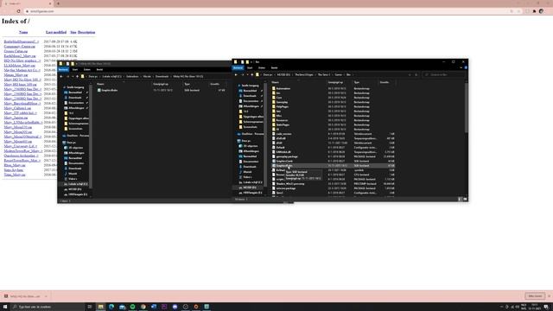Open Muziek in the Downloads Explorer window sidebar
Image resolution: width=553 pixels, height=311 pixels.
coord(73,174)
